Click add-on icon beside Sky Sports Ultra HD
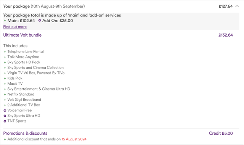Image resolution: width=244 pixels, height=145 pixels. click(5, 116)
